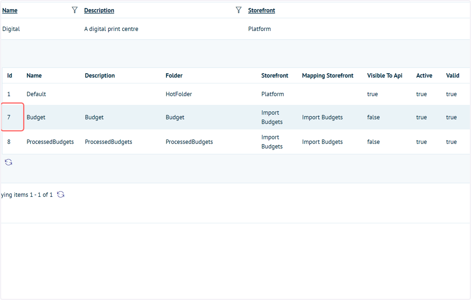Click inner table Storefront header
This screenshot has height=300, width=471.
click(x=275, y=76)
